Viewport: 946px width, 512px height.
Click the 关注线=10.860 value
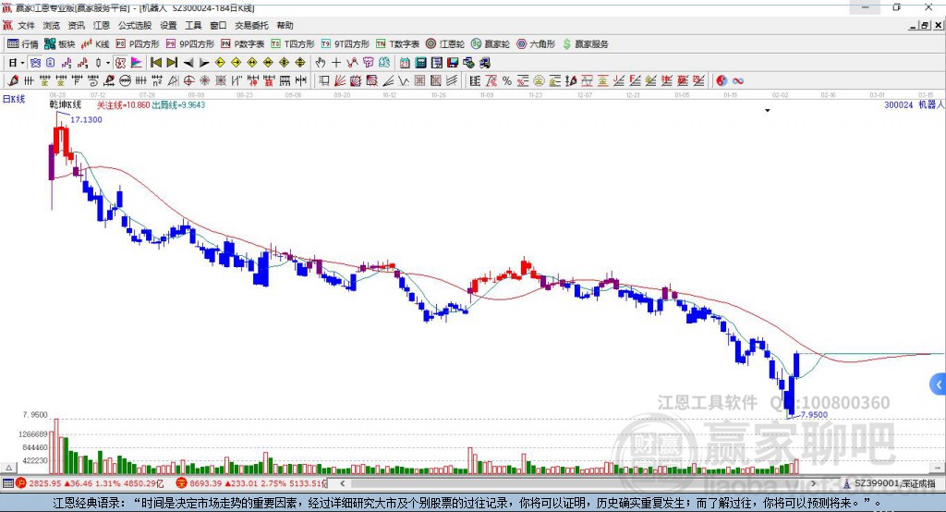[123, 104]
